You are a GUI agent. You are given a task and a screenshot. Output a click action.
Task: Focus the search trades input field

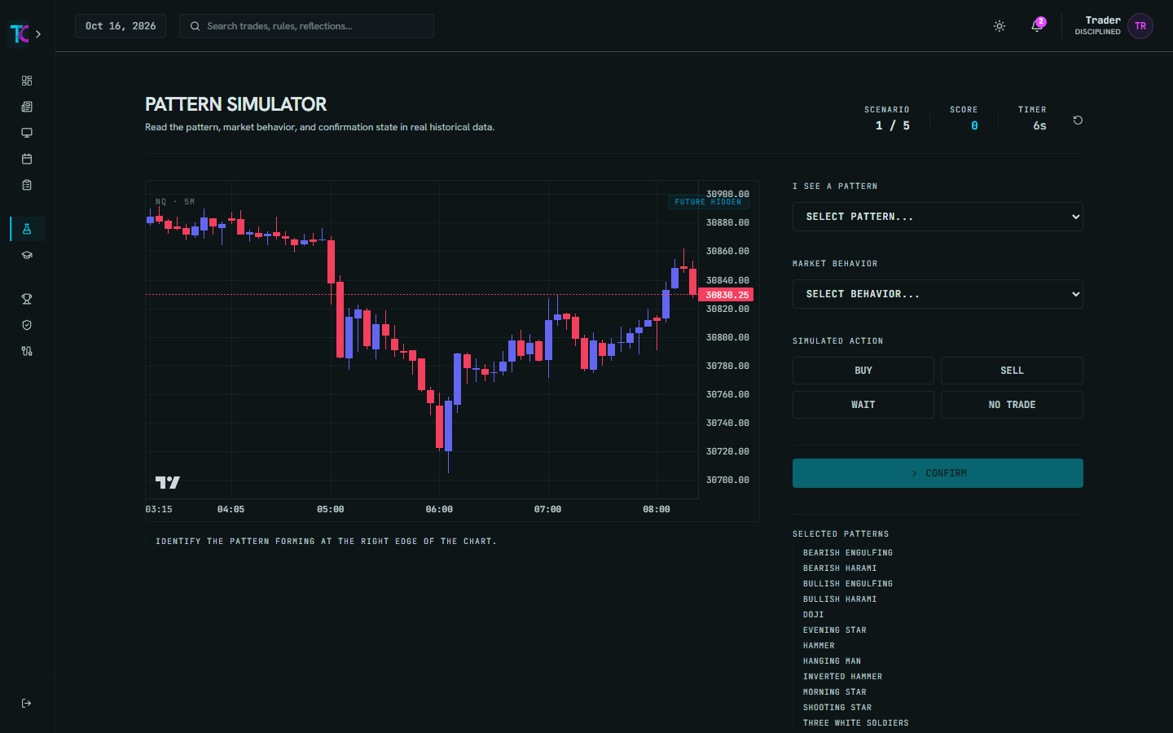click(306, 26)
